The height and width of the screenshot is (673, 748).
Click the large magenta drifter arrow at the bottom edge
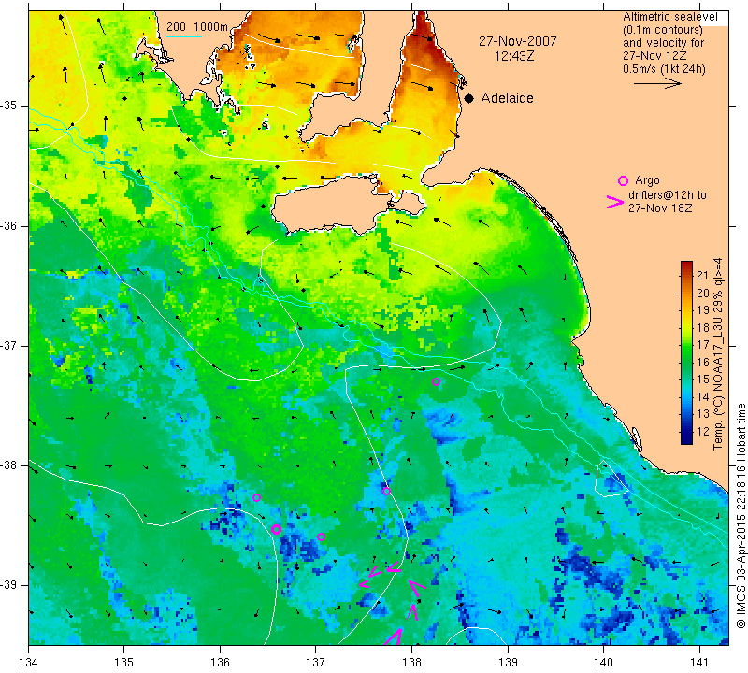(x=395, y=637)
